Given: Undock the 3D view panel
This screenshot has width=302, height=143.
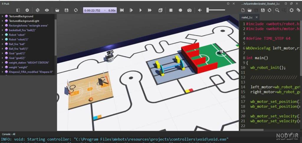Looking at the screenshot, I should 228,4.
